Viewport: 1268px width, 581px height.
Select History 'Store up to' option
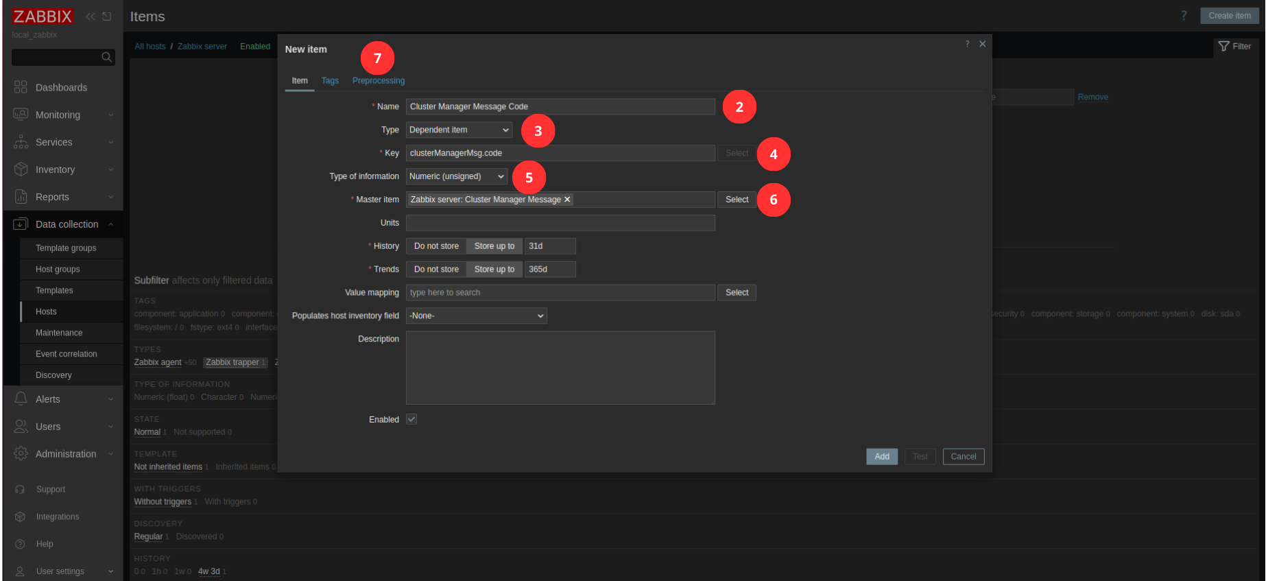coord(494,246)
